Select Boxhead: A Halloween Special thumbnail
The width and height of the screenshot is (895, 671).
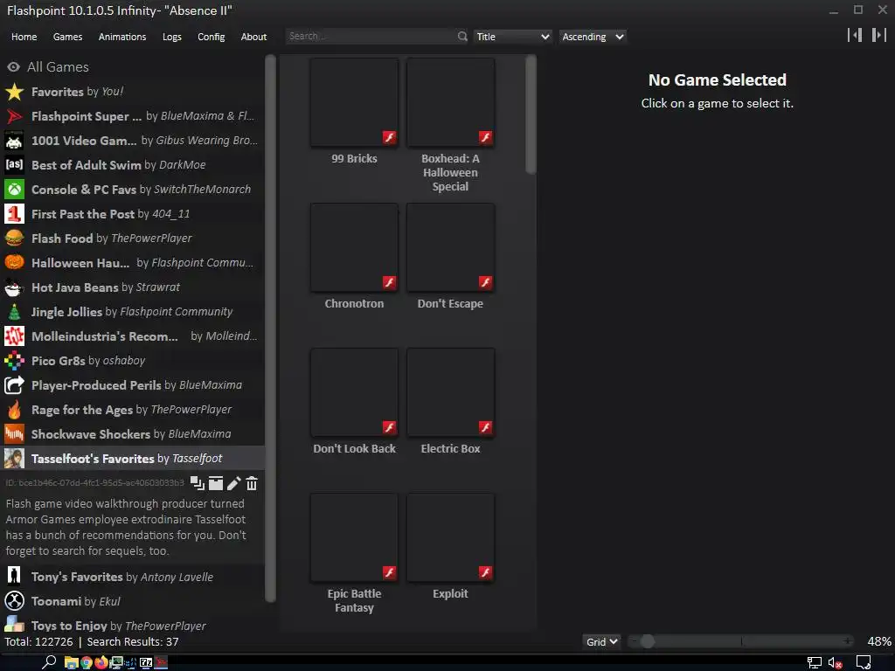[450, 102]
